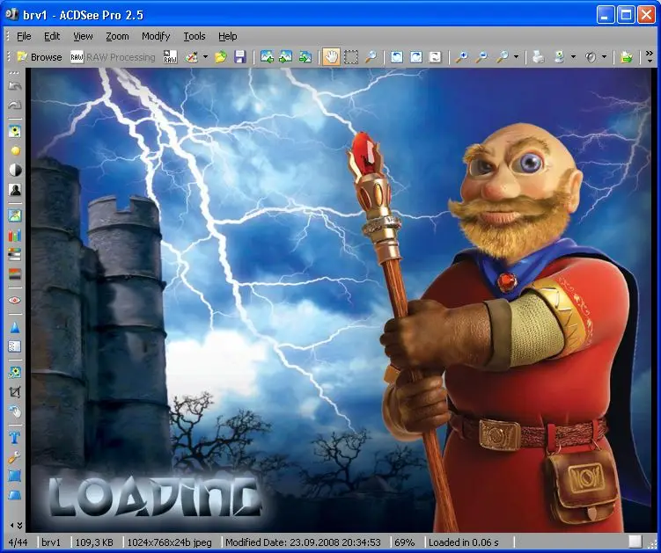Select the Crop tool
This screenshot has width=661, height=553.
pos(15,392)
